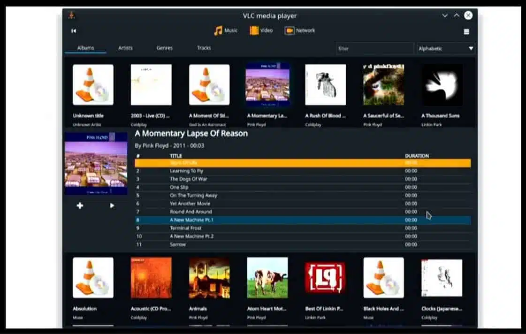Select track "Sorrow"
Viewport: 526px width, 334px height.
pos(303,244)
